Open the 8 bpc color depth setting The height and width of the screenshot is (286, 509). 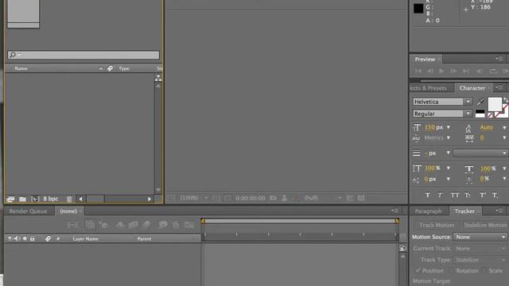pyautogui.click(x=50, y=199)
